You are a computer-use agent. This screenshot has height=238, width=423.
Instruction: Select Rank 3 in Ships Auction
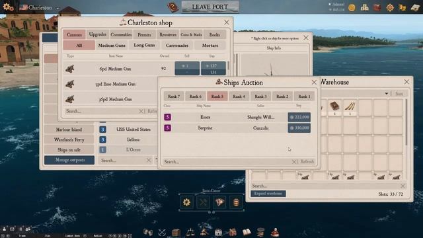click(260, 96)
